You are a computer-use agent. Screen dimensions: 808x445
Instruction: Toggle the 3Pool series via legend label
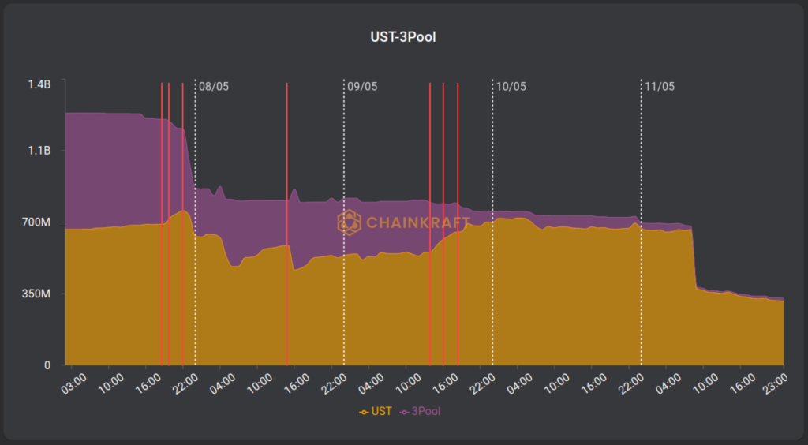coord(425,412)
